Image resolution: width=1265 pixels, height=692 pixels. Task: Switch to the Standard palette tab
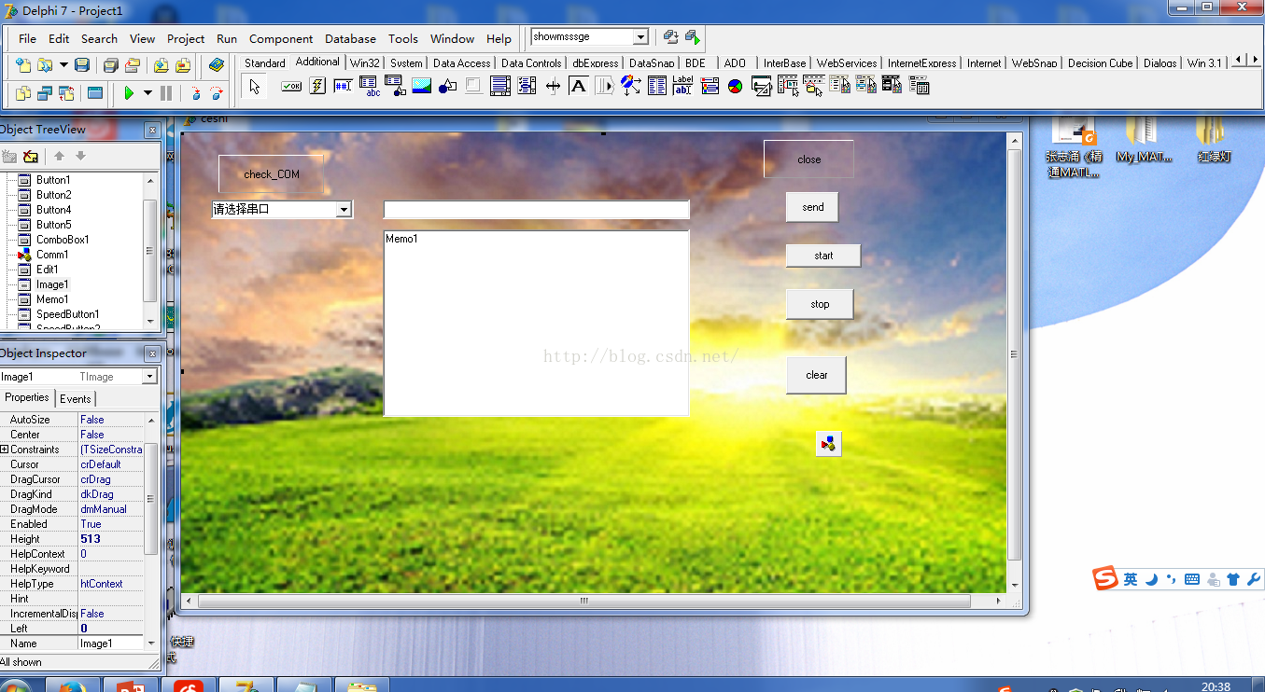[265, 63]
